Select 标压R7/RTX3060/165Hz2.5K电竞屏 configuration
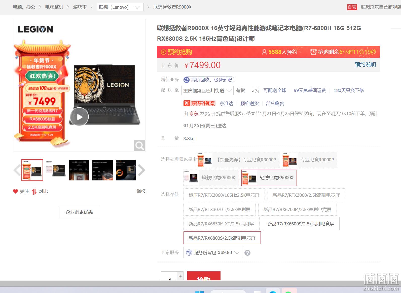The height and width of the screenshot is (293, 401). click(224, 195)
